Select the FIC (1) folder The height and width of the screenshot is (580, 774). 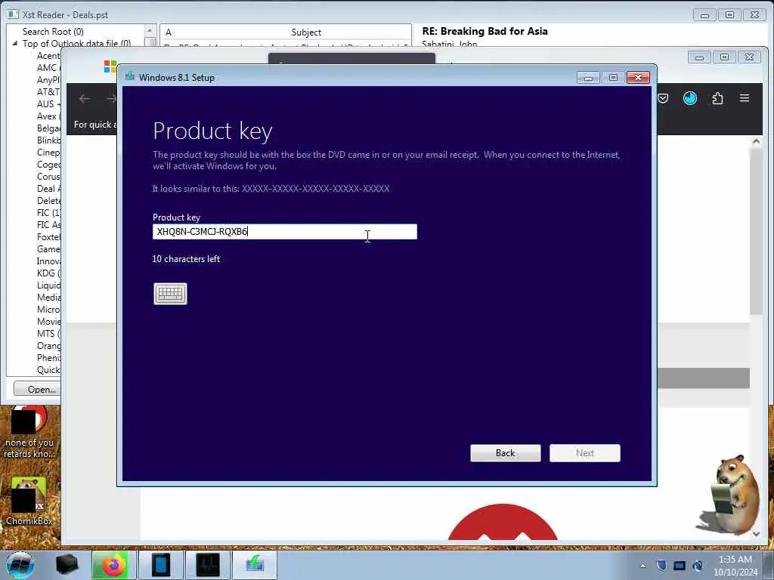pos(48,213)
